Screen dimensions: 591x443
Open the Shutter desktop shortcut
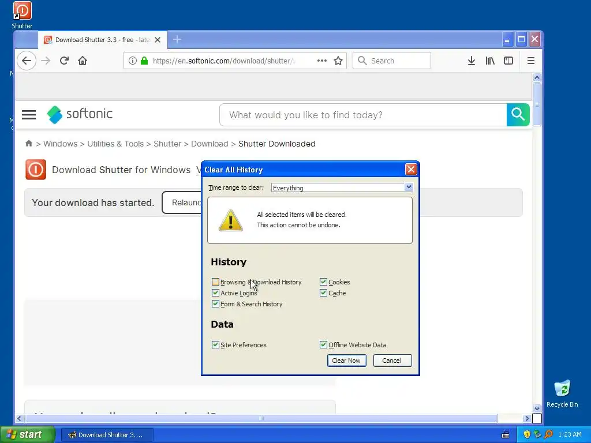tap(22, 16)
